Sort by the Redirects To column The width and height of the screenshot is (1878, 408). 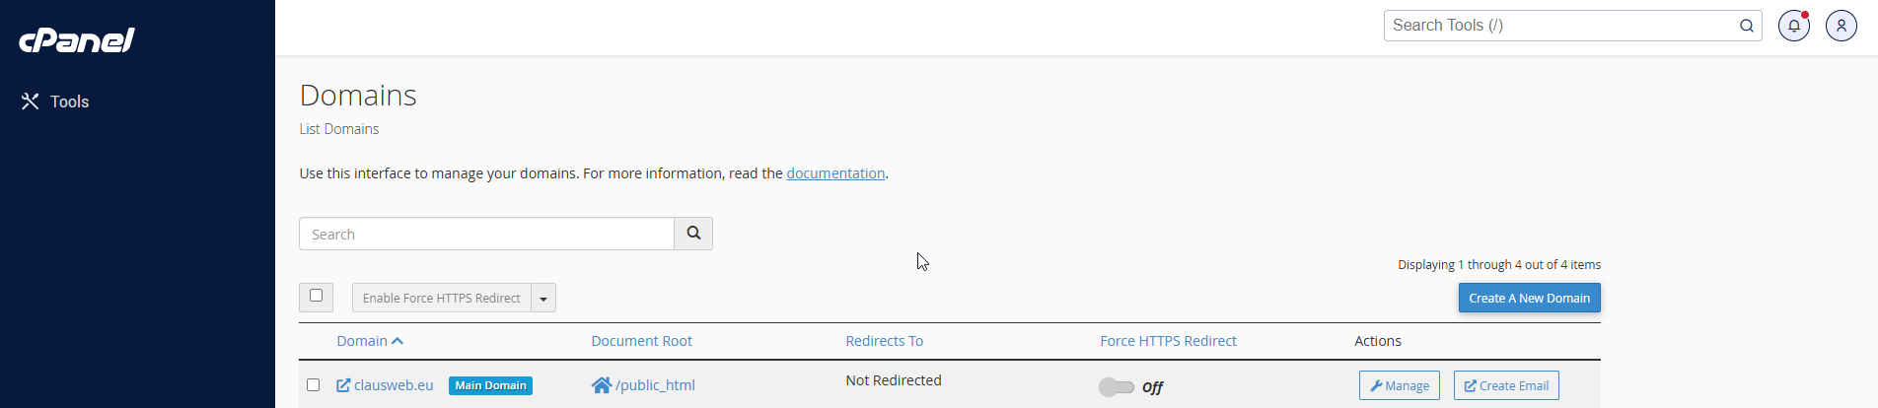[884, 341]
